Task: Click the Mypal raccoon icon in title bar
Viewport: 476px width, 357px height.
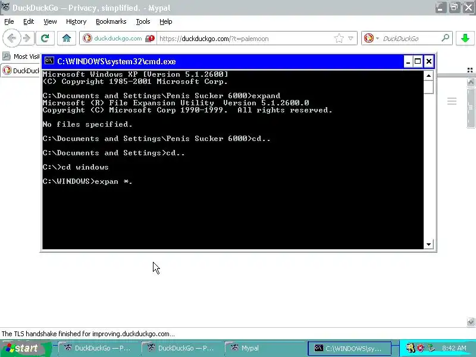Action: 5,7
